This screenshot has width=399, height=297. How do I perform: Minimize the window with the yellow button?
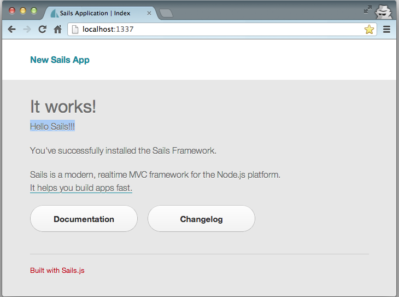pos(23,11)
